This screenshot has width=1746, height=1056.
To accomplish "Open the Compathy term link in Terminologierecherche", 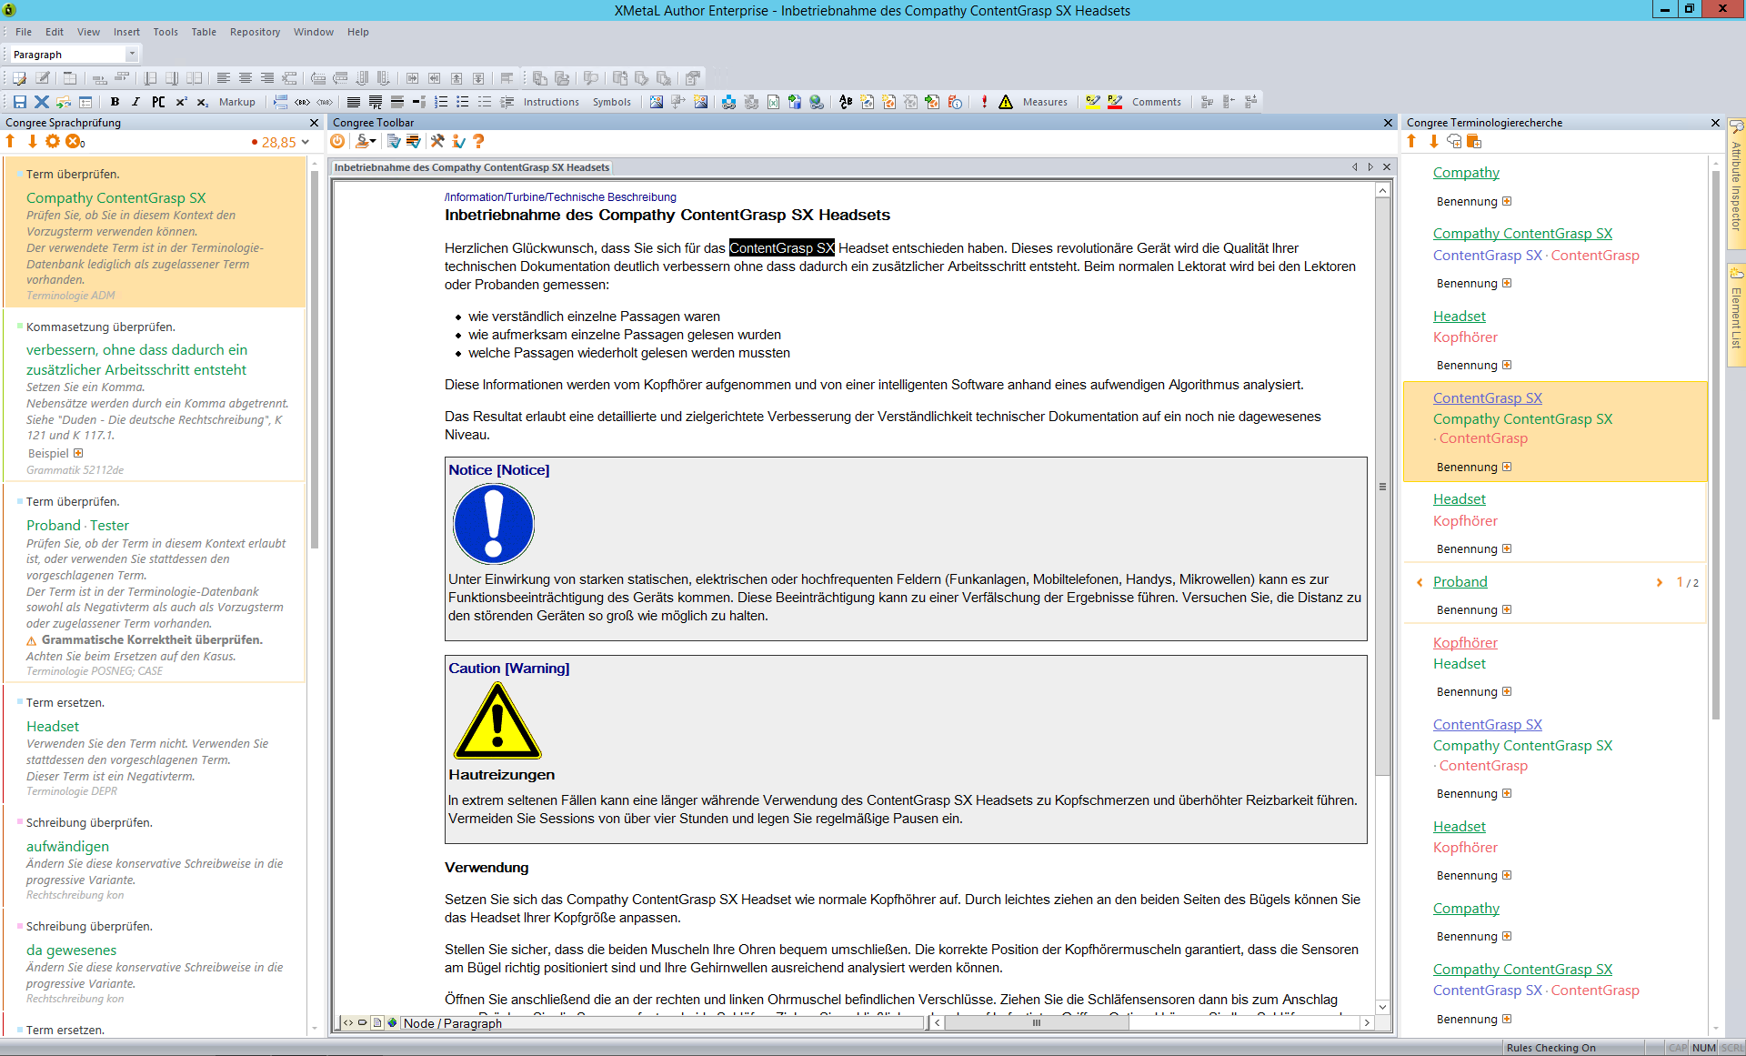I will click(x=1466, y=172).
